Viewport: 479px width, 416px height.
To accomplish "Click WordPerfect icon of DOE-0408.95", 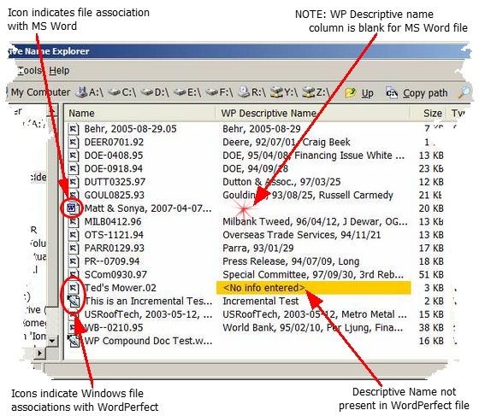I will tap(74, 155).
